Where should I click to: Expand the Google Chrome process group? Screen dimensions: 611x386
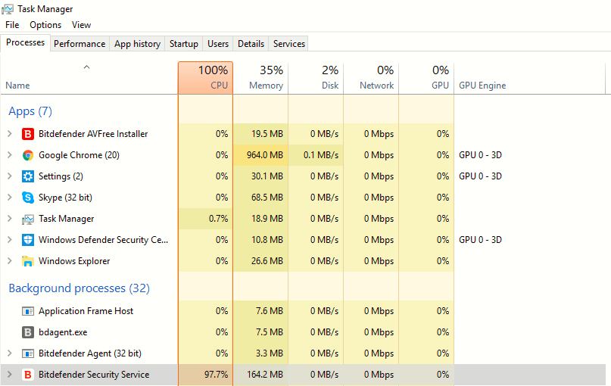click(9, 155)
